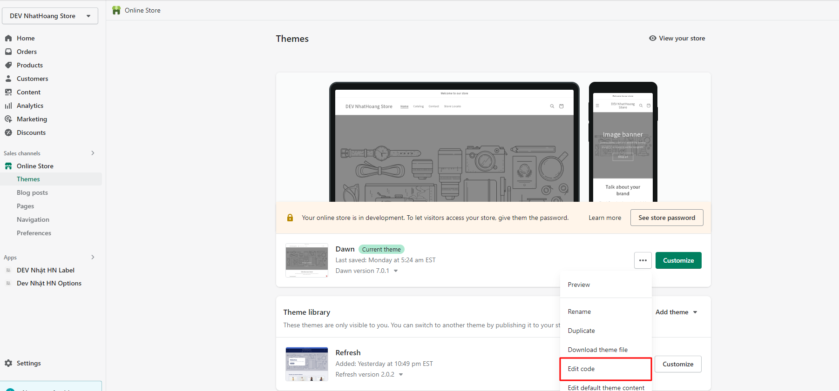
Task: Click the Marketing target icon
Action: (x=8, y=119)
